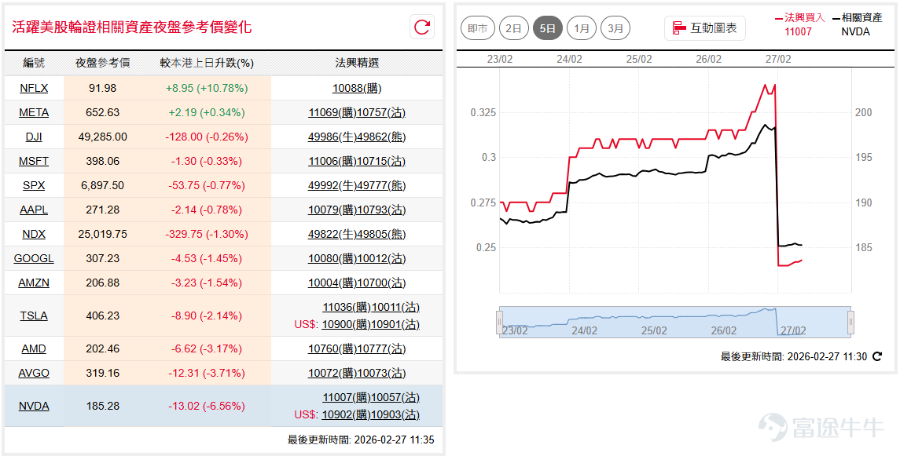This screenshot has height=456, width=900.
Task: Open AAPL stock link
Action: (x=34, y=210)
